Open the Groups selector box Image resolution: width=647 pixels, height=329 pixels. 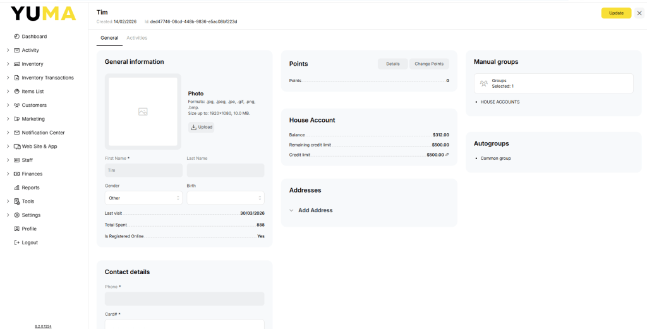(553, 83)
